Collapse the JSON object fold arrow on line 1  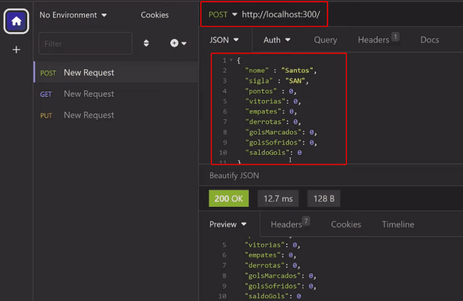231,60
